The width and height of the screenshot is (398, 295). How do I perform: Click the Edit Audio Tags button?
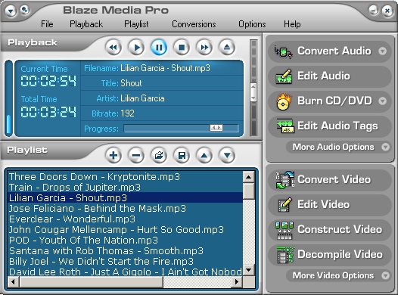(329, 126)
